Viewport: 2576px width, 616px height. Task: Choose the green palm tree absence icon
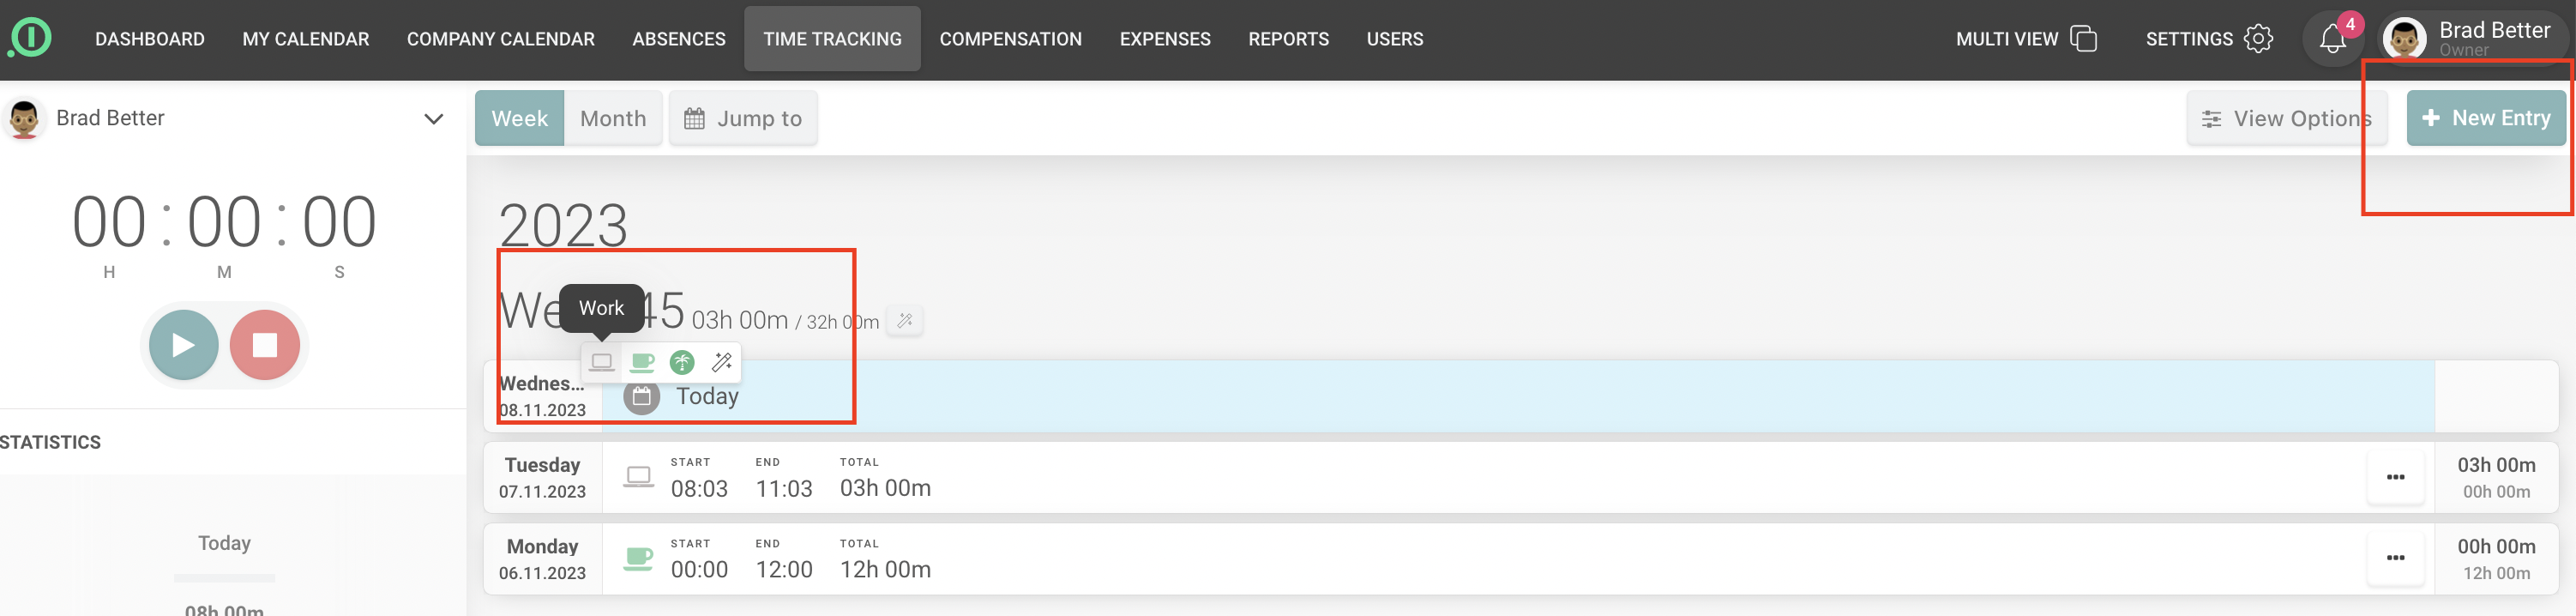pos(682,362)
